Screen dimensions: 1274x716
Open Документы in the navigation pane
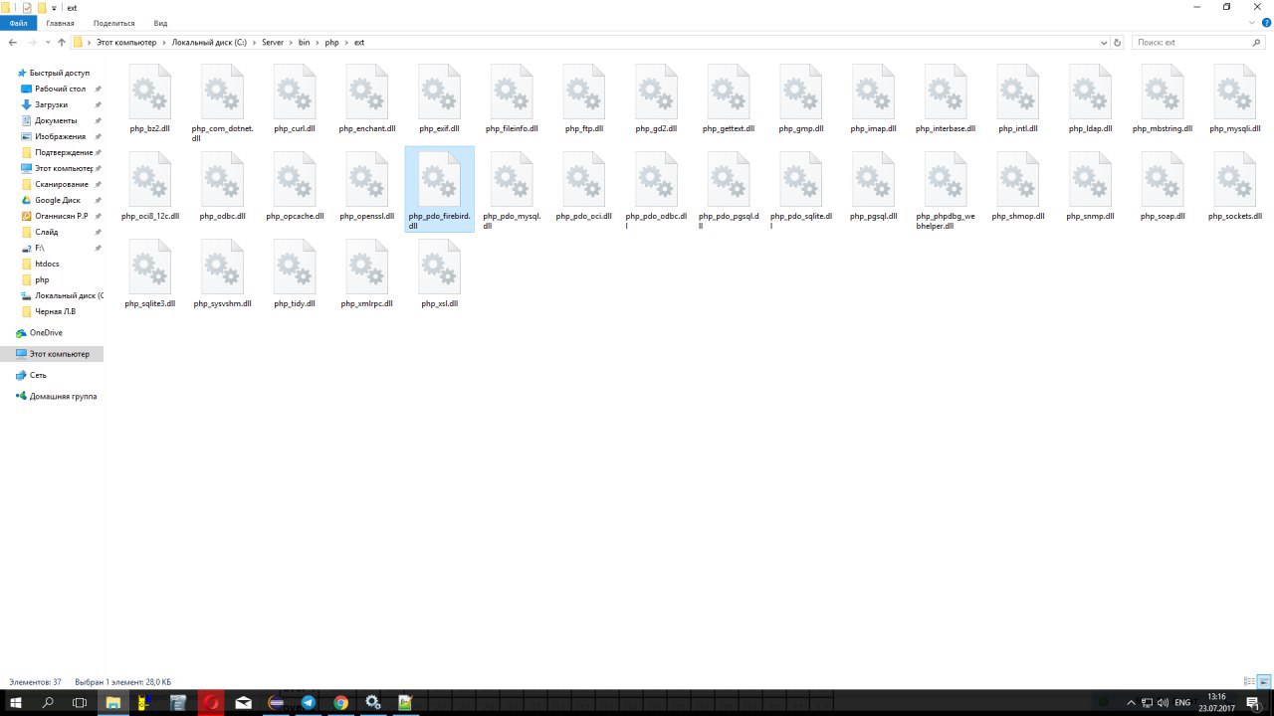click(56, 120)
